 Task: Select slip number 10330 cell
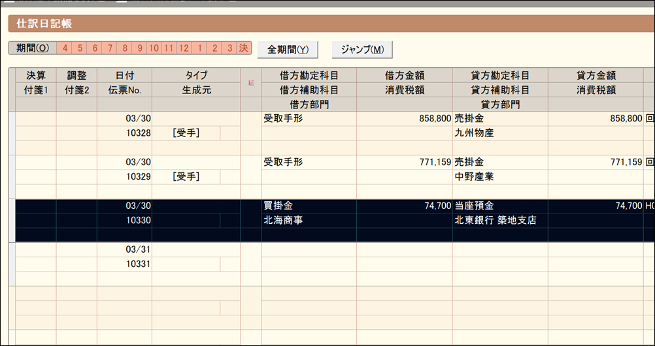124,221
